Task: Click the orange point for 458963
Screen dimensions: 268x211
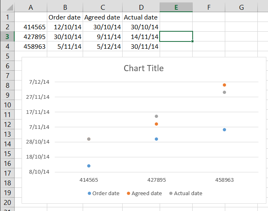Action: coord(224,85)
